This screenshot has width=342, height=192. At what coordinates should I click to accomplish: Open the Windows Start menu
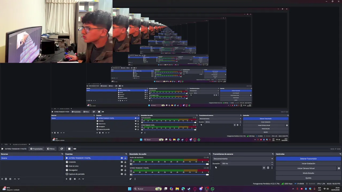pos(130,189)
